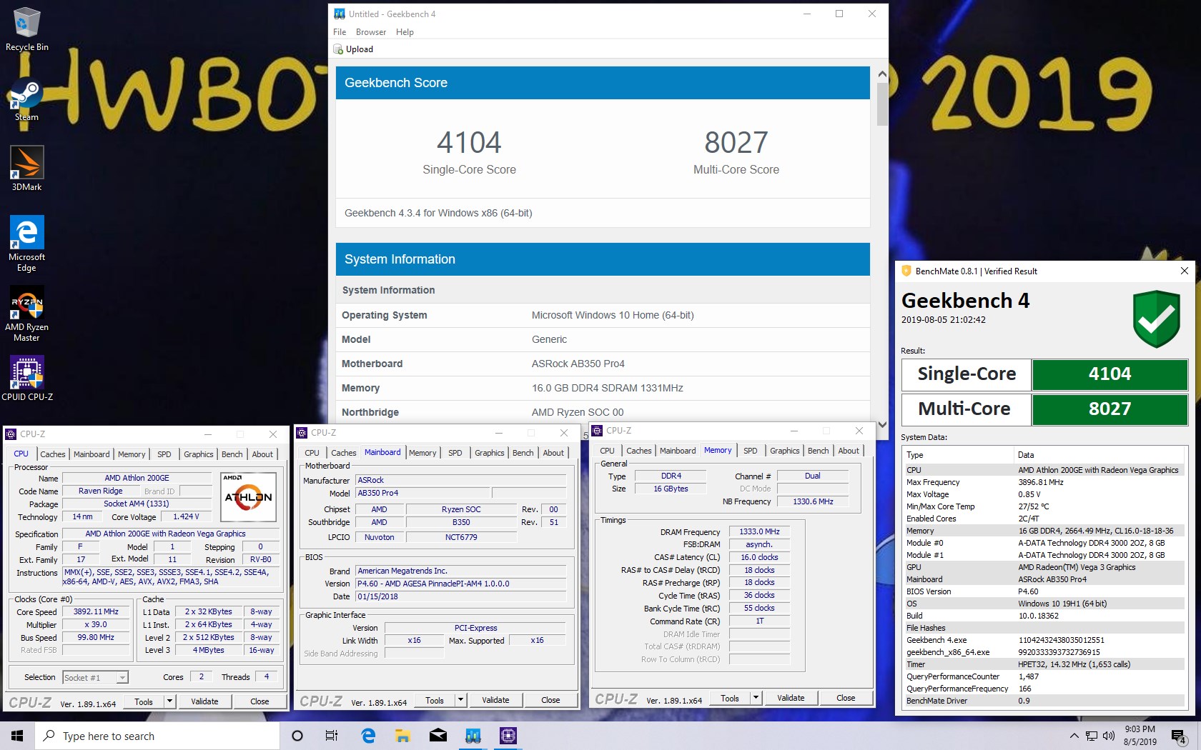Launch Microsoft Edge desktop shortcut
1201x750 pixels.
pos(26,243)
